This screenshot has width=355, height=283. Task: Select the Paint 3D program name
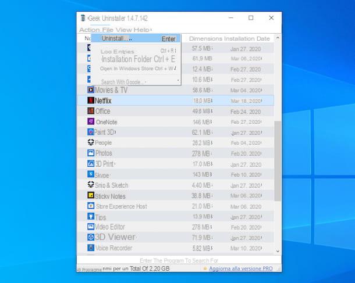pyautogui.click(x=105, y=132)
